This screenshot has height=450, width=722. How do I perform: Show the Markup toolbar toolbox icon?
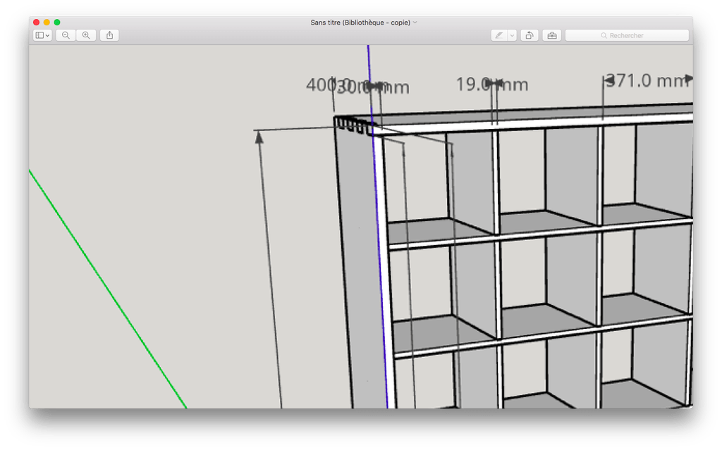[552, 35]
